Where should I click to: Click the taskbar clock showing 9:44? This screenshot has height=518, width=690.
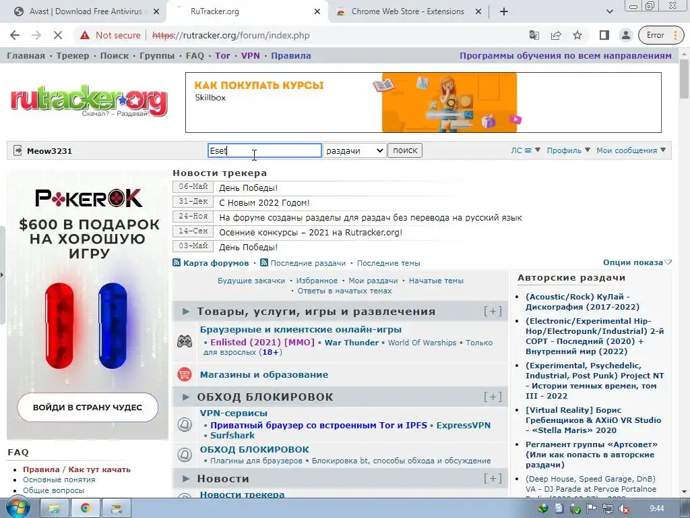click(656, 509)
